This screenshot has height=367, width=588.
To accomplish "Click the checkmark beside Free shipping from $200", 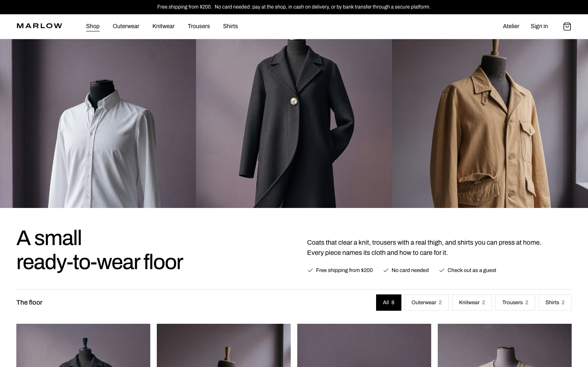I will [x=310, y=270].
